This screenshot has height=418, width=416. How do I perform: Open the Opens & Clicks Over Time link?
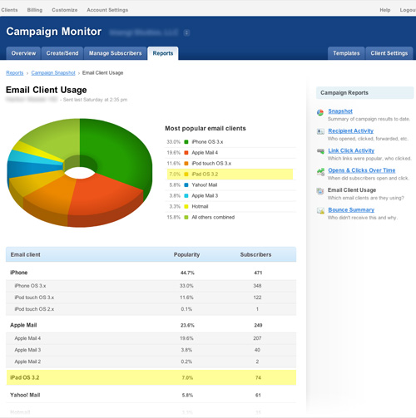(362, 170)
